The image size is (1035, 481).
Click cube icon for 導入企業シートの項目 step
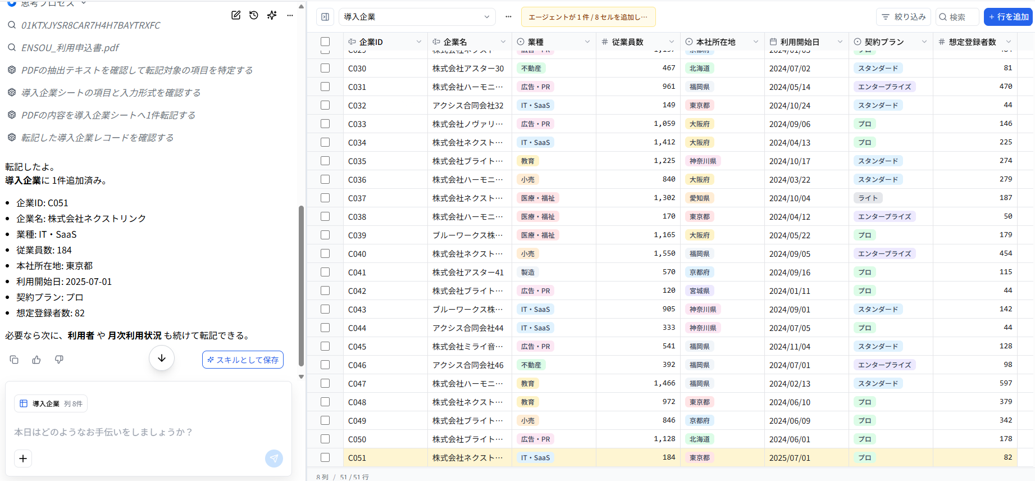(11, 93)
